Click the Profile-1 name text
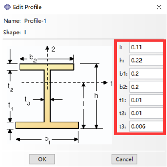 point(35,21)
